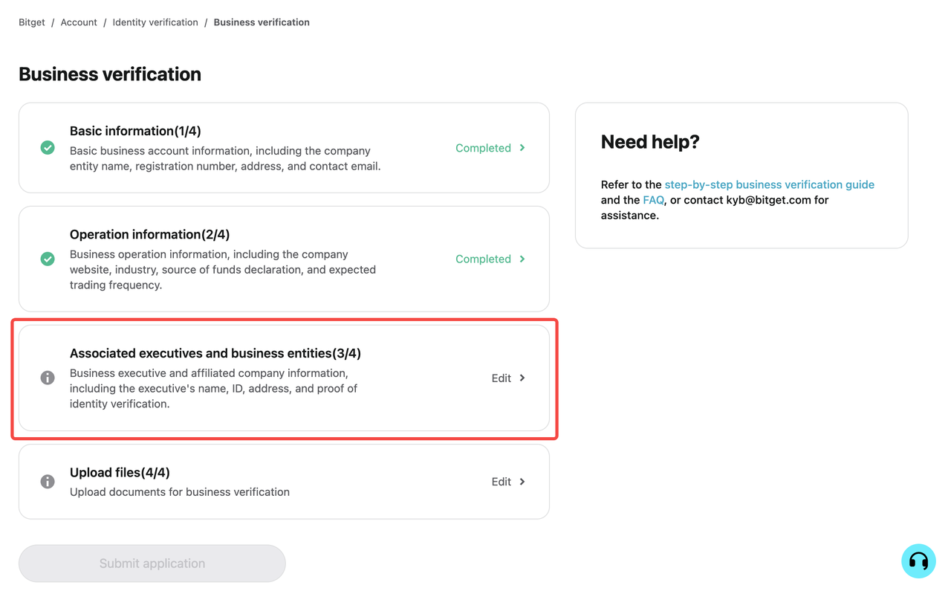The image size is (951, 591).
Task: Select the Upload files(4/4) card title
Action: coord(120,472)
